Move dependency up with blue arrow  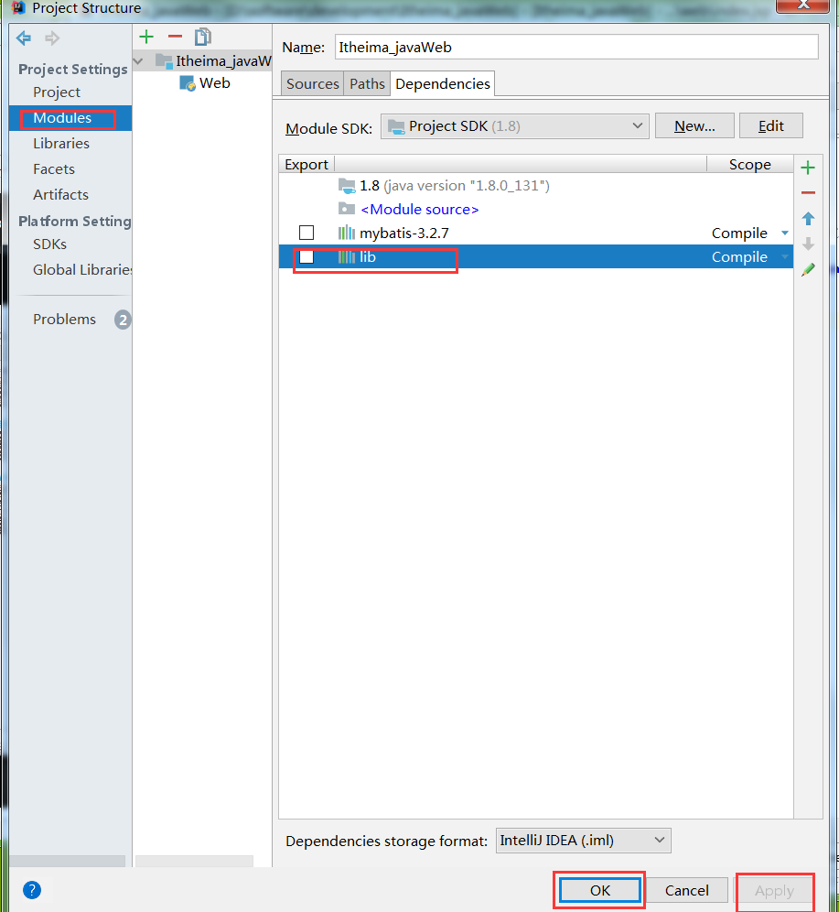click(x=808, y=219)
